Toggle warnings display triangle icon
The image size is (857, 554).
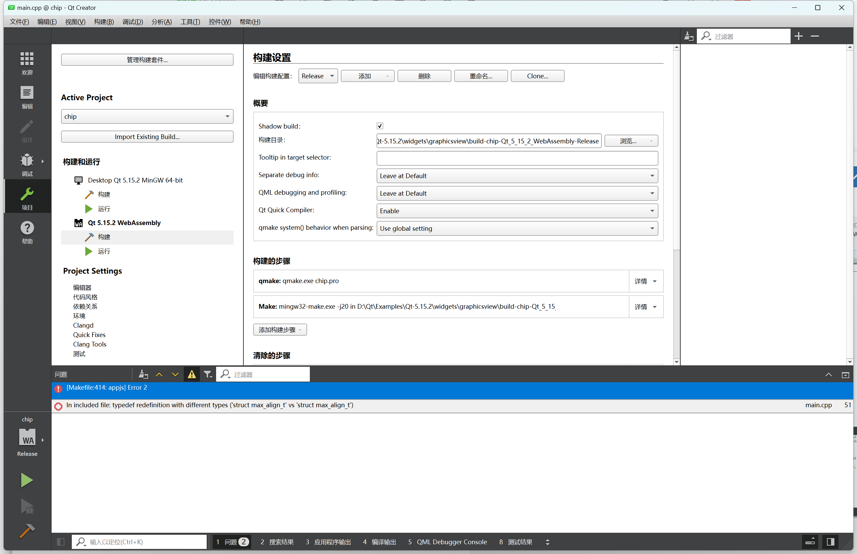(x=192, y=375)
